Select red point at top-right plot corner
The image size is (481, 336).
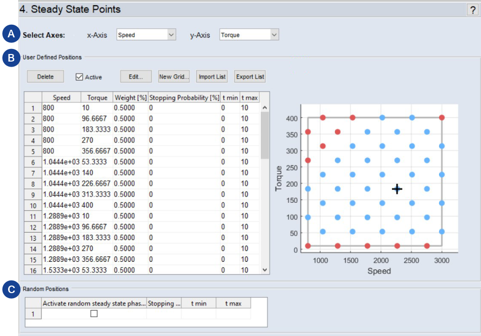[x=442, y=118]
